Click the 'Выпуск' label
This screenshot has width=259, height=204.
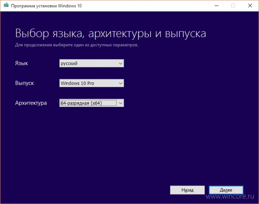(x=24, y=83)
